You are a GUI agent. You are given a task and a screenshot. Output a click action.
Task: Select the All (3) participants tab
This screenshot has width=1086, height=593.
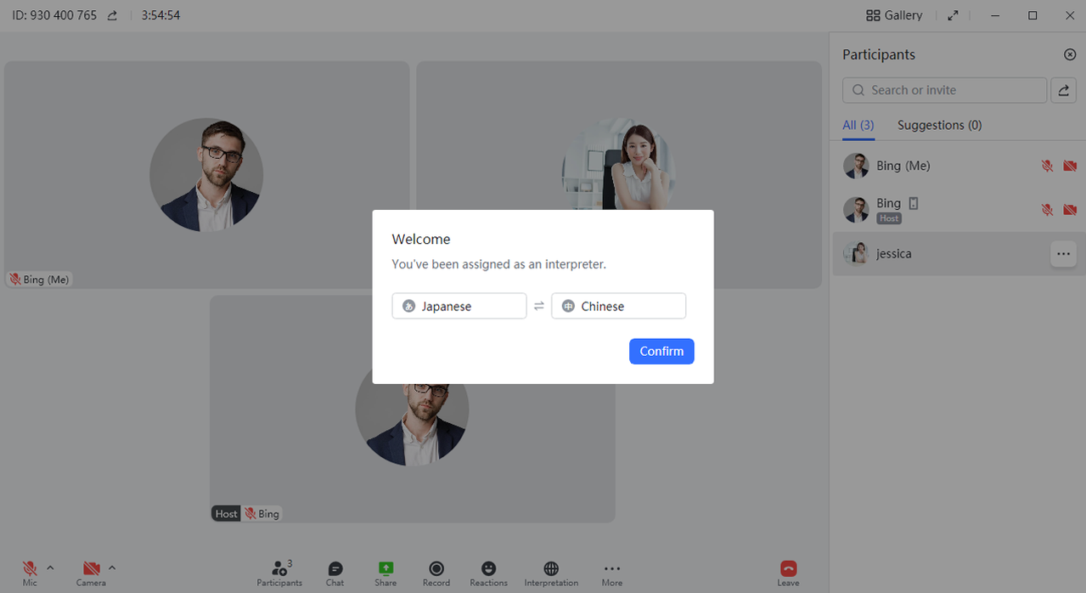858,125
